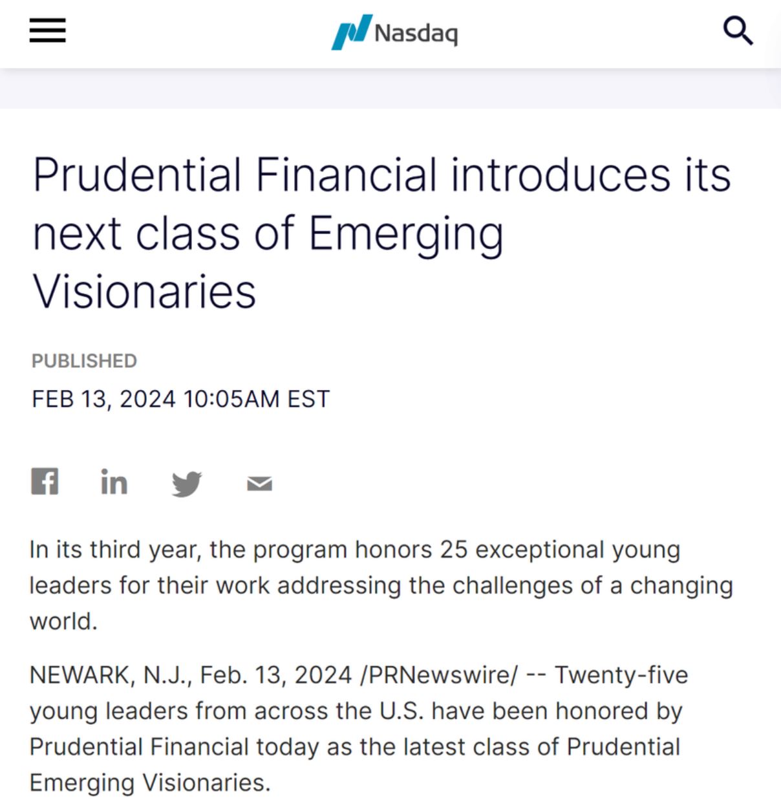This screenshot has width=781, height=811.
Task: Click the Nasdaq wordmark text
Action: [416, 32]
